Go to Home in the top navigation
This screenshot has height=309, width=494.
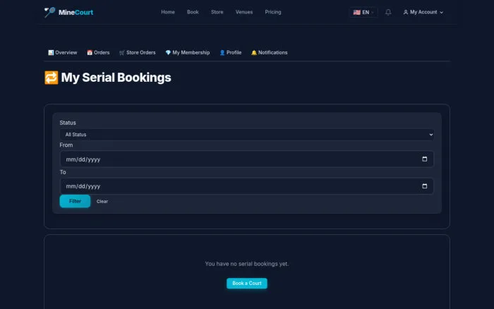pyautogui.click(x=168, y=12)
